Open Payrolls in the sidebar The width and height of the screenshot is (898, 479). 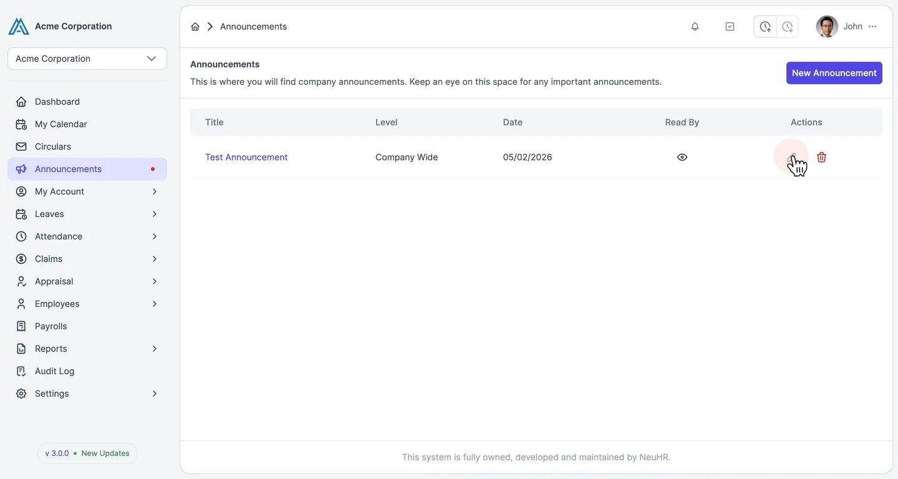(87, 326)
